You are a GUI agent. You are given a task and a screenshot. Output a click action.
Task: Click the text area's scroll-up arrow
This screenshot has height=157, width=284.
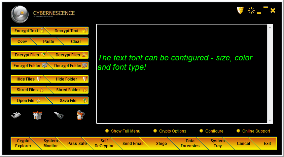coord(270,28)
